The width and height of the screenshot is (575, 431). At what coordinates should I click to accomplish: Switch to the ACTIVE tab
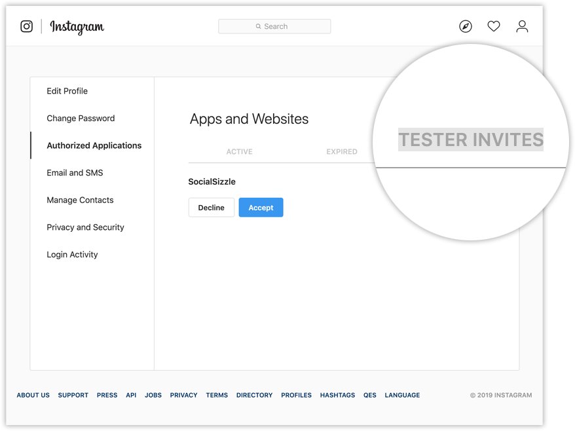tap(240, 151)
